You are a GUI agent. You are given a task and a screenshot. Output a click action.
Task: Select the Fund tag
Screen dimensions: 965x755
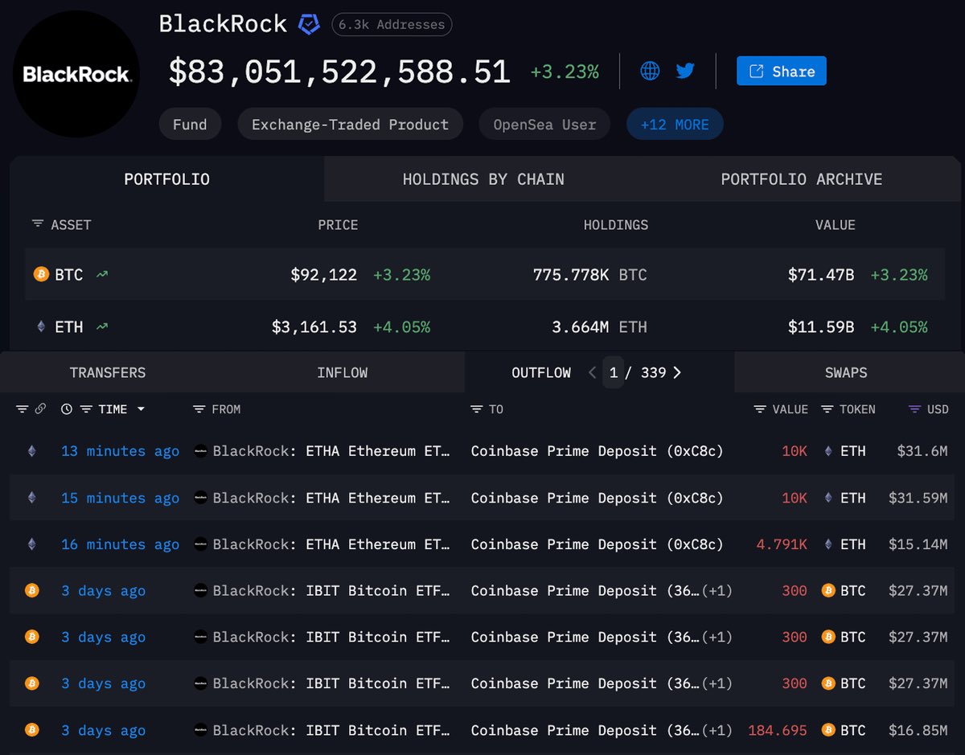[190, 125]
